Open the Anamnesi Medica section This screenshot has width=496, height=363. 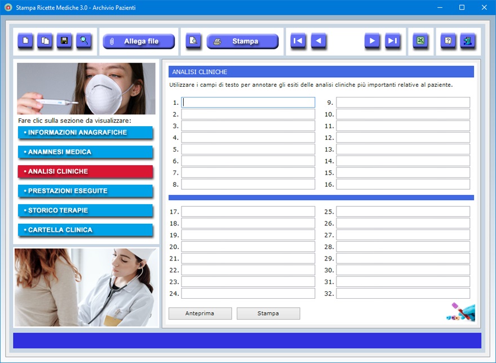86,152
